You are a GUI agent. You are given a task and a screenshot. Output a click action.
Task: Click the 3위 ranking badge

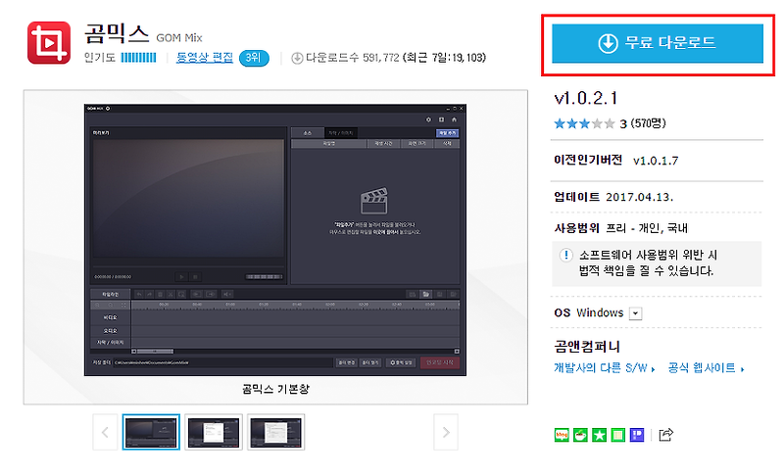click(254, 58)
